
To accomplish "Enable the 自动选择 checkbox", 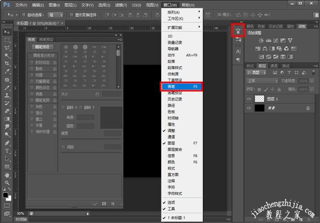I will click(x=24, y=15).
